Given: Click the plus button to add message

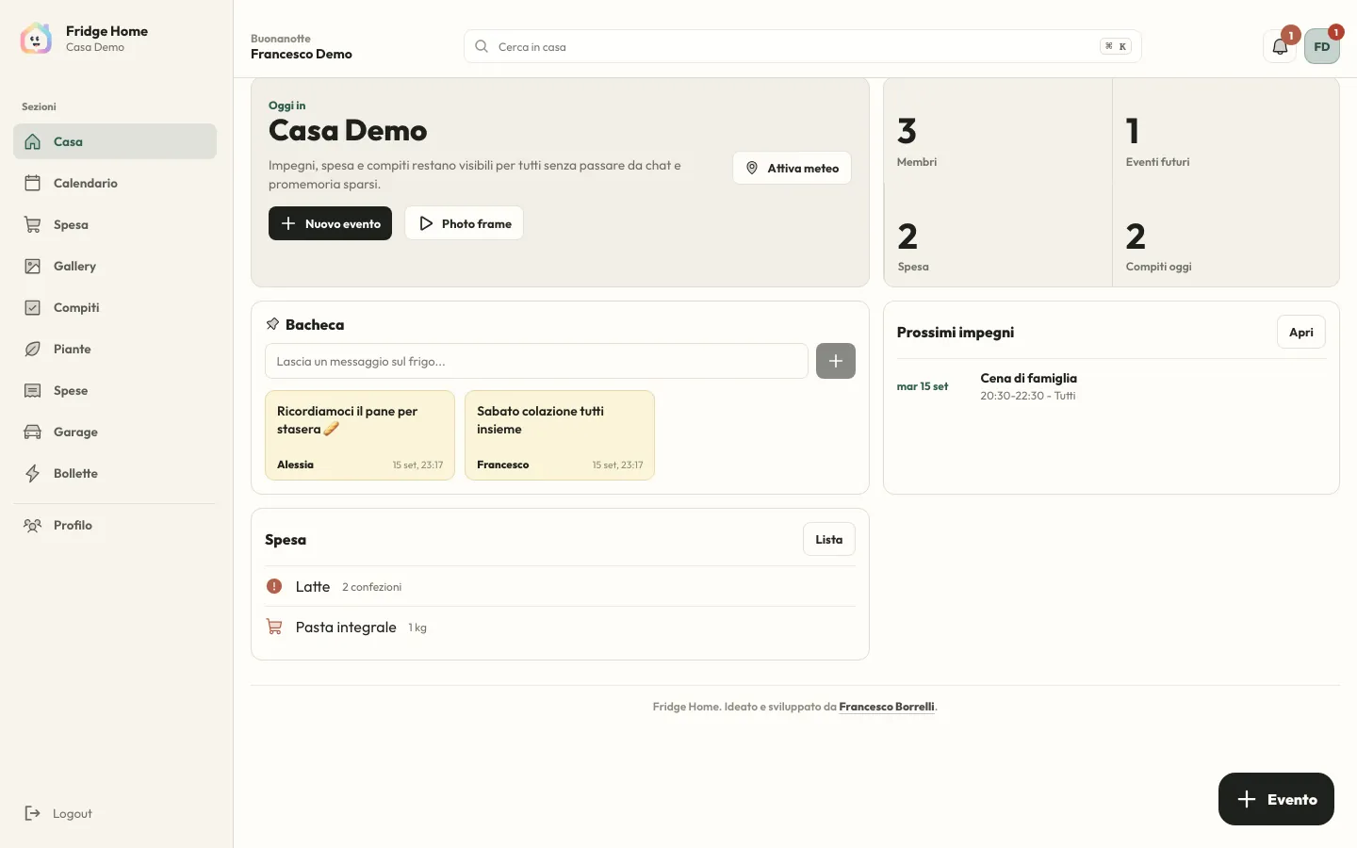Looking at the screenshot, I should click(x=836, y=361).
